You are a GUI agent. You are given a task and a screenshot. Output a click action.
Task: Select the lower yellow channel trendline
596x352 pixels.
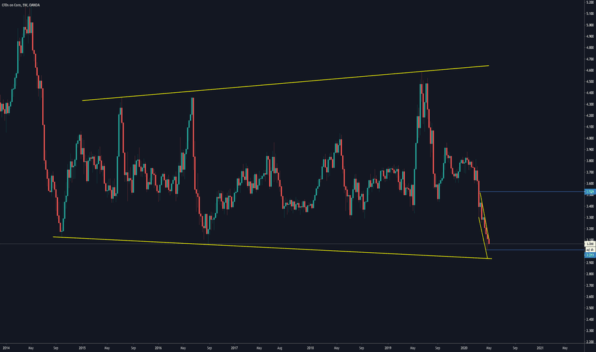(x=272, y=248)
